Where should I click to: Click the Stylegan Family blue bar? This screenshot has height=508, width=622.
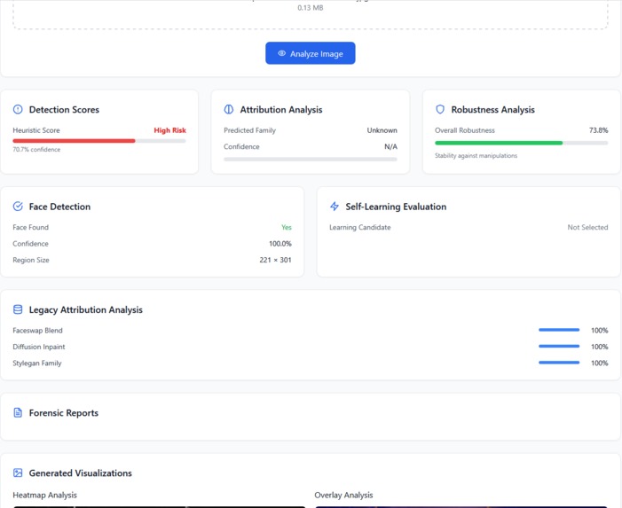559,363
